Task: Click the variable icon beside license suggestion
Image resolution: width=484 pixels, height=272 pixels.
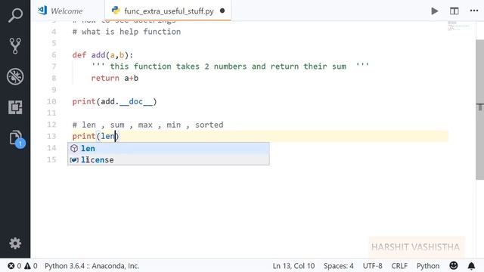Action: [x=74, y=159]
